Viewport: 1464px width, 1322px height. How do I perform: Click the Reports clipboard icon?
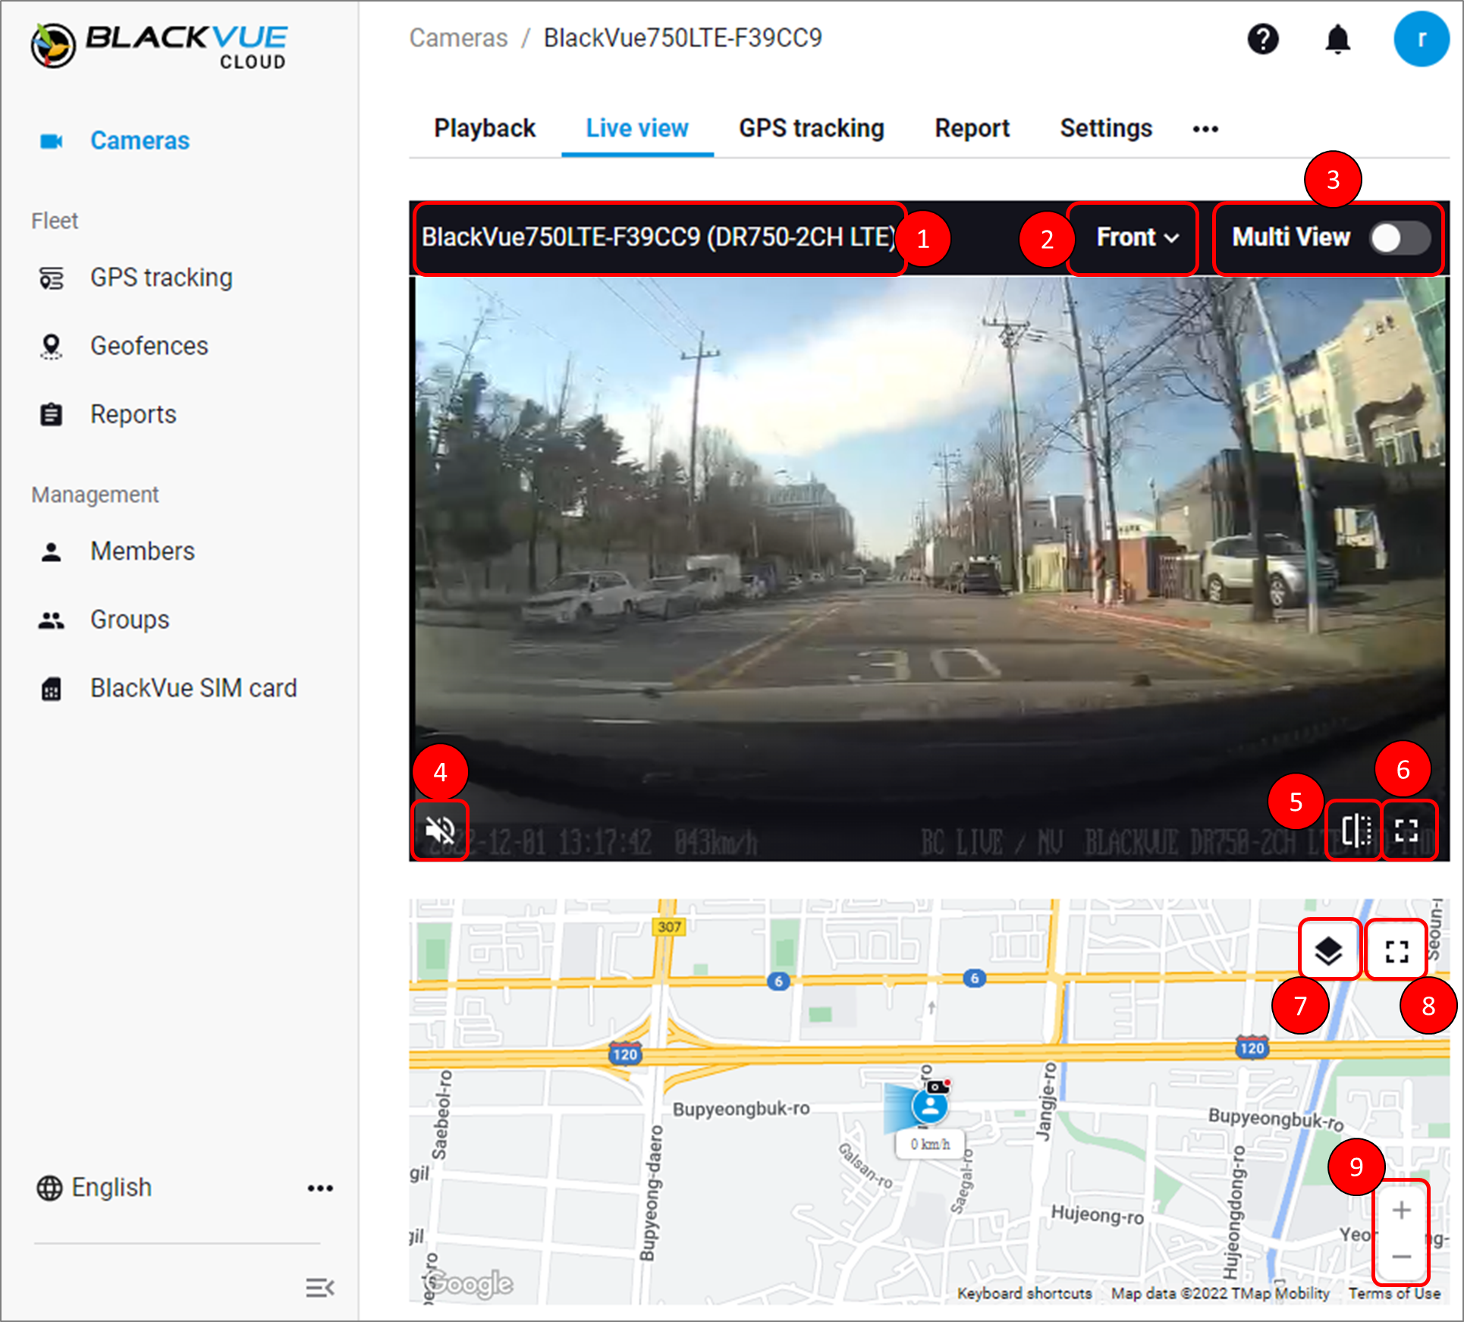coord(51,414)
